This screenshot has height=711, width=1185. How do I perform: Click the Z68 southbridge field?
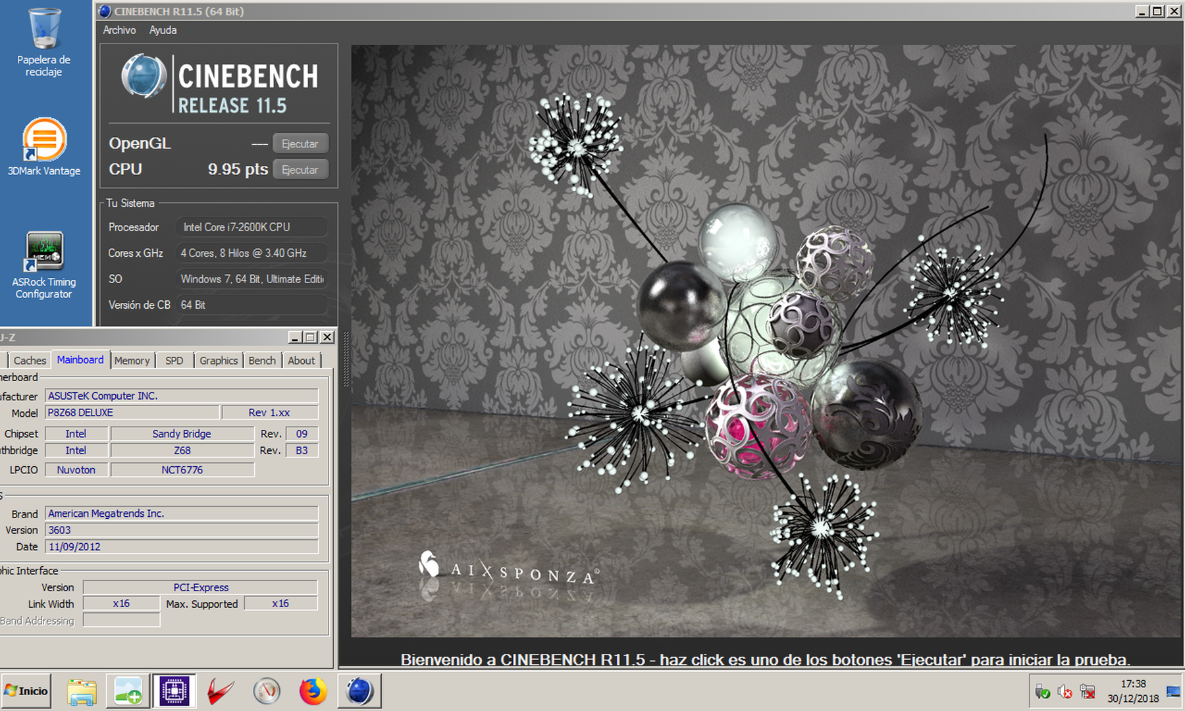(x=182, y=450)
